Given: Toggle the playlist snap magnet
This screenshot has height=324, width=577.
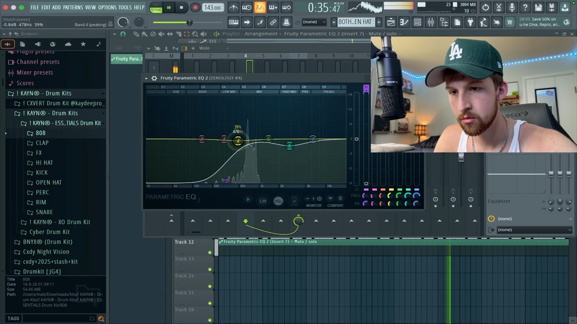Looking at the screenshot, I should pos(123,34).
